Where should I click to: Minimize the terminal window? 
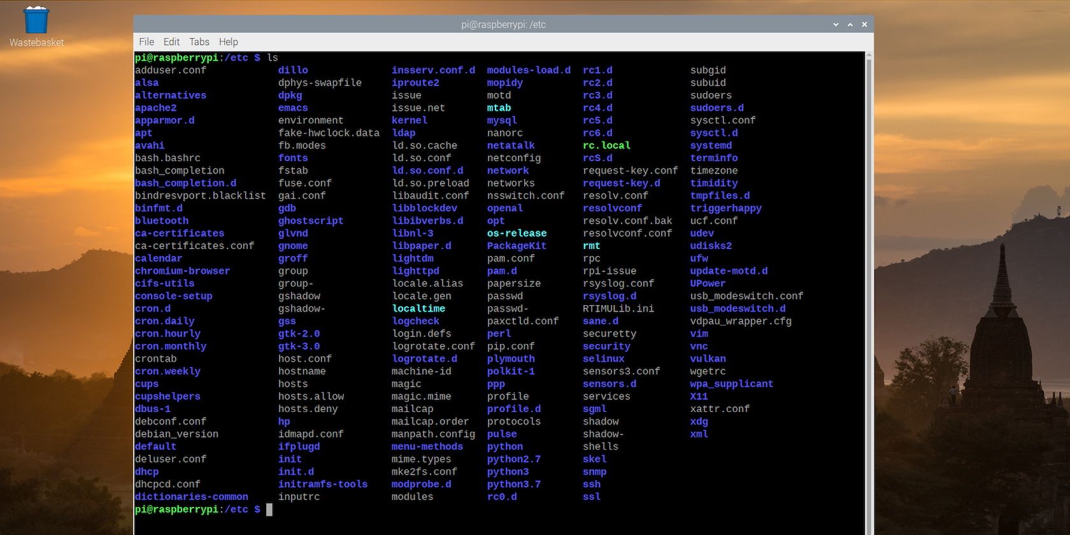point(836,25)
